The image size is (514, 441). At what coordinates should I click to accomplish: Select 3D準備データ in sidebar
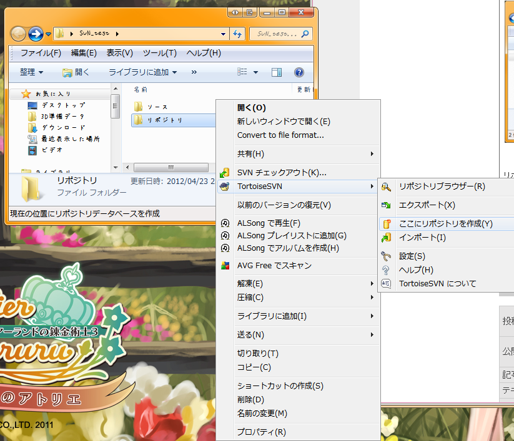click(x=62, y=117)
